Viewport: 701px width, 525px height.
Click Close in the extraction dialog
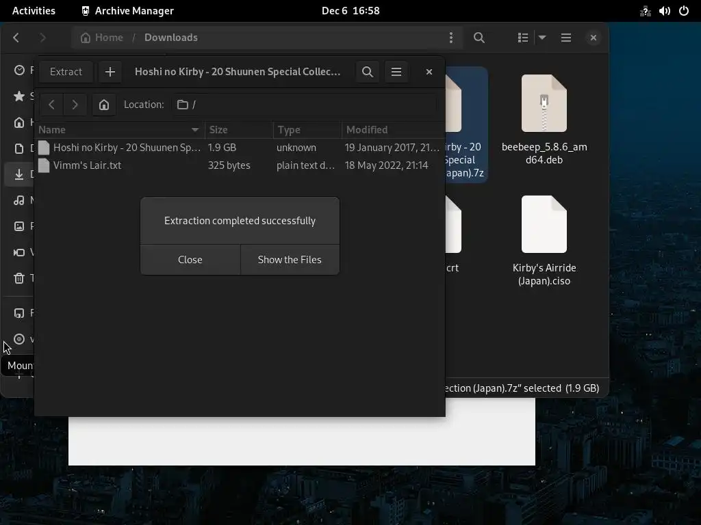190,259
